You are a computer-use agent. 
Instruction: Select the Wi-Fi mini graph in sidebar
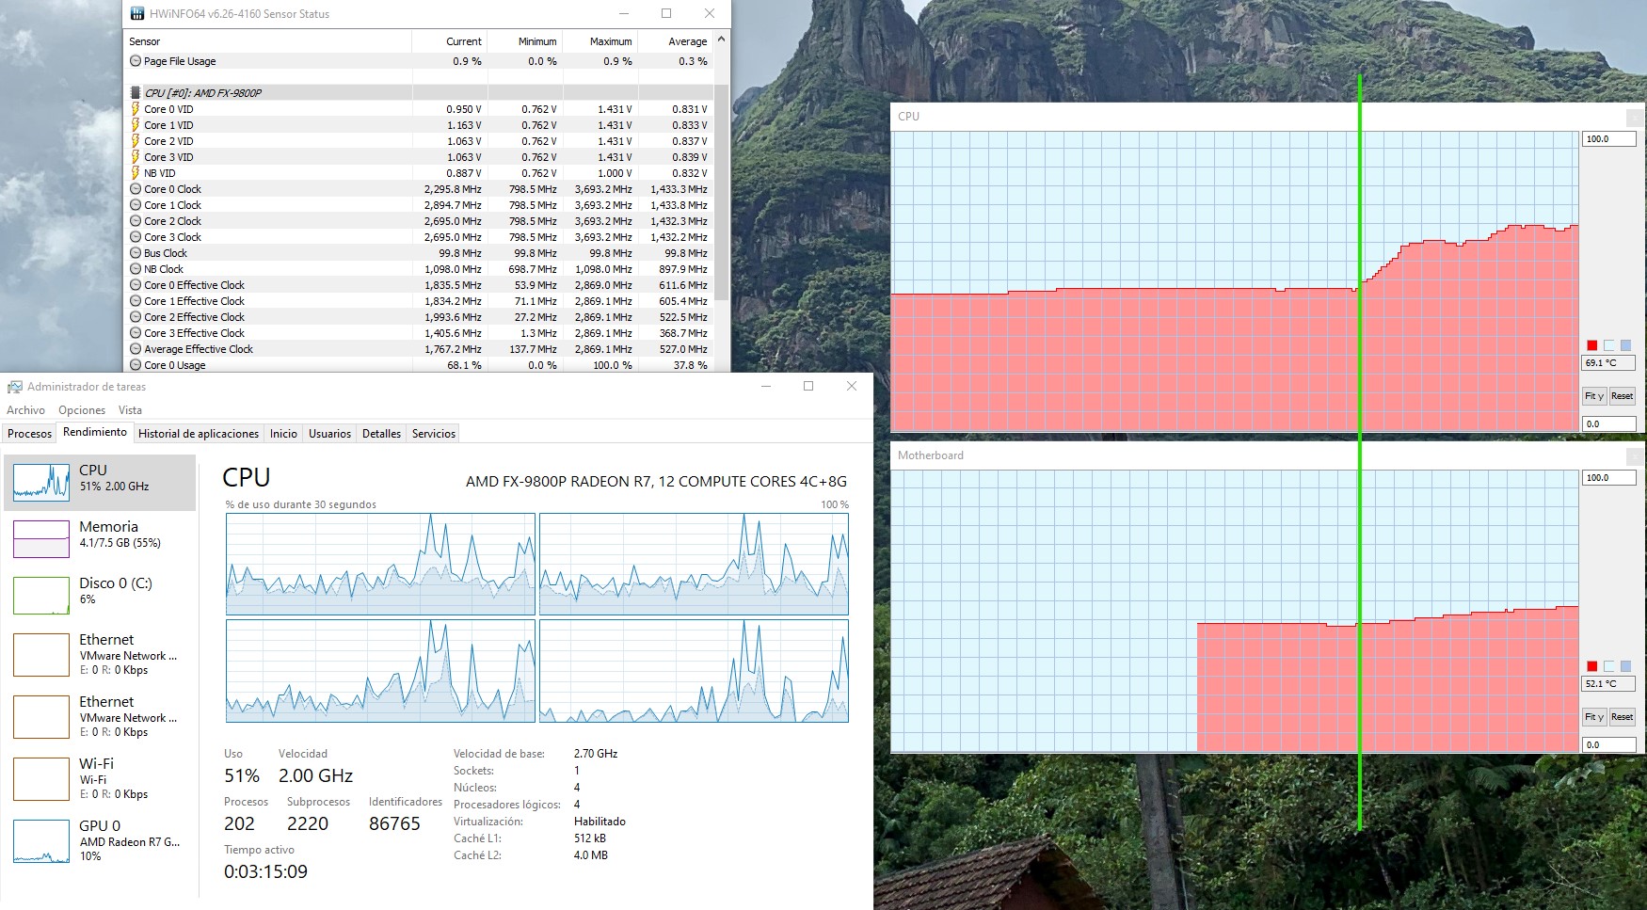[x=41, y=778]
